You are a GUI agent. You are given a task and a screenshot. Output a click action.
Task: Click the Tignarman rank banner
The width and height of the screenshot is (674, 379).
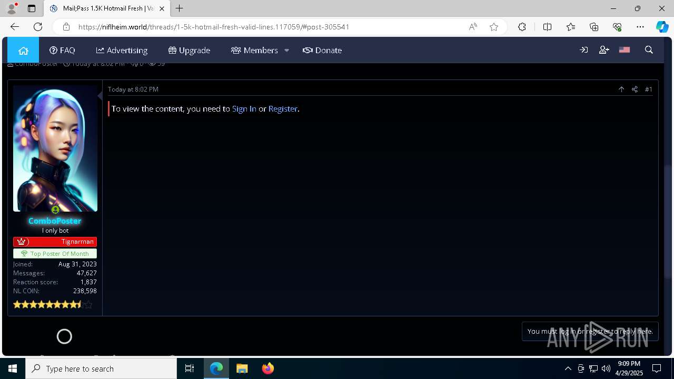click(55, 242)
